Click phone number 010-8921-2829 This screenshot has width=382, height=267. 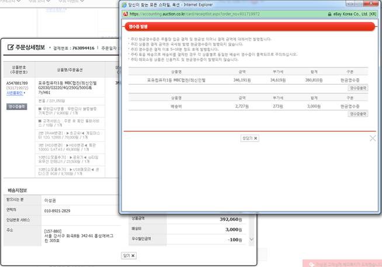click(x=57, y=211)
